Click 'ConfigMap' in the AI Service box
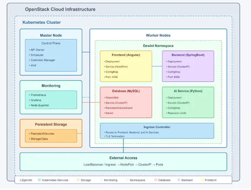The width and height of the screenshot is (251, 190). tap(173, 108)
